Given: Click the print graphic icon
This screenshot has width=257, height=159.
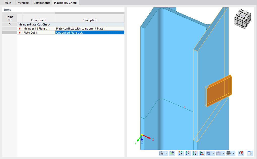Looking at the screenshot, I should point(229,153).
